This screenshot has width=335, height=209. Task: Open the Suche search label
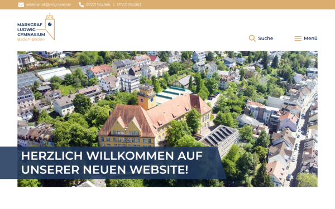266,38
